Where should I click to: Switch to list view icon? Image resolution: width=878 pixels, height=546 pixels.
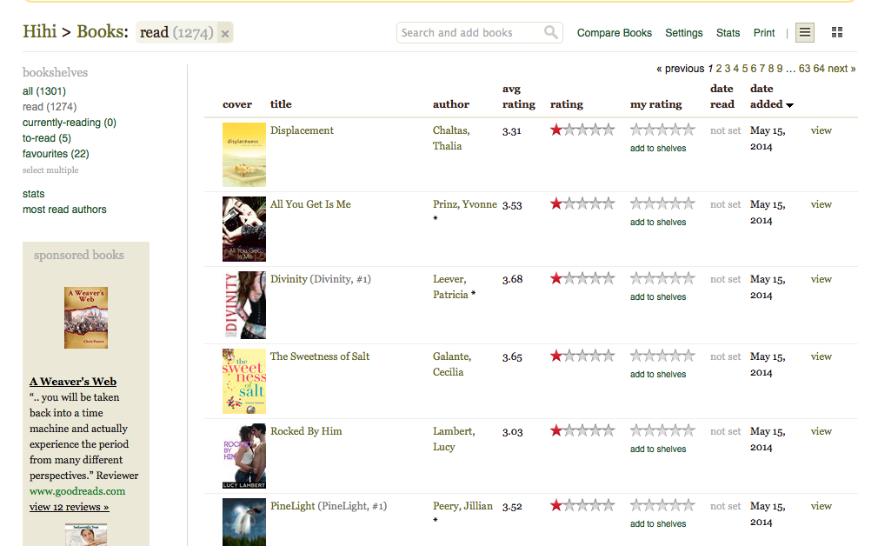tap(805, 33)
